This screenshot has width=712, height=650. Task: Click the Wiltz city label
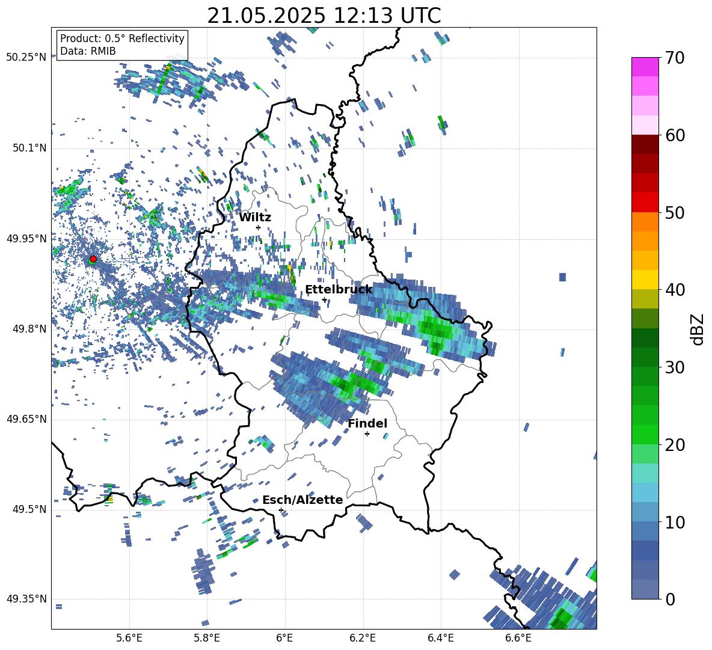[255, 218]
